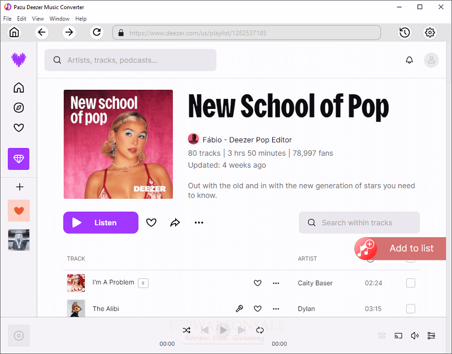Click the playback progress bar
Viewport: 452px width, 354px height.
click(223, 344)
